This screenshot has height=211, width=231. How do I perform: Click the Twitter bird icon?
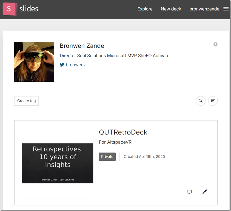(x=62, y=65)
